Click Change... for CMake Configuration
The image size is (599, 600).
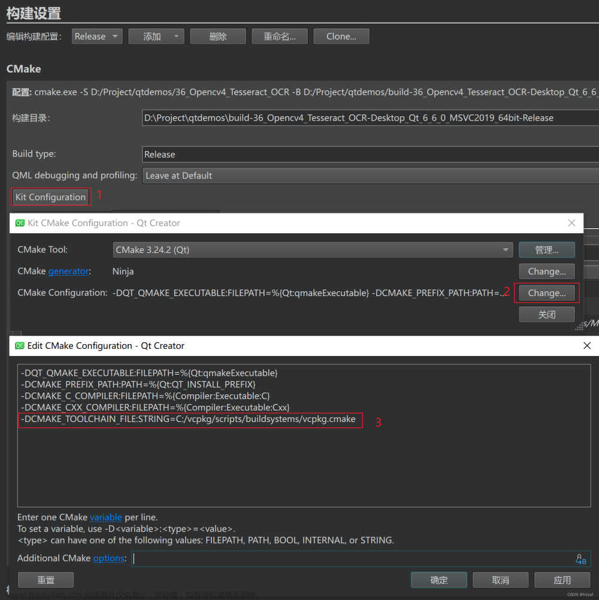[547, 293]
